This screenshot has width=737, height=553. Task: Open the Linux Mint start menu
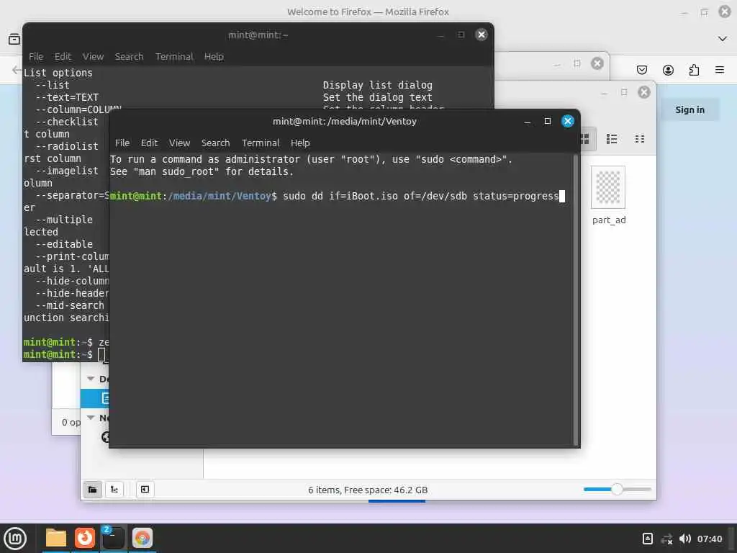[x=15, y=538]
